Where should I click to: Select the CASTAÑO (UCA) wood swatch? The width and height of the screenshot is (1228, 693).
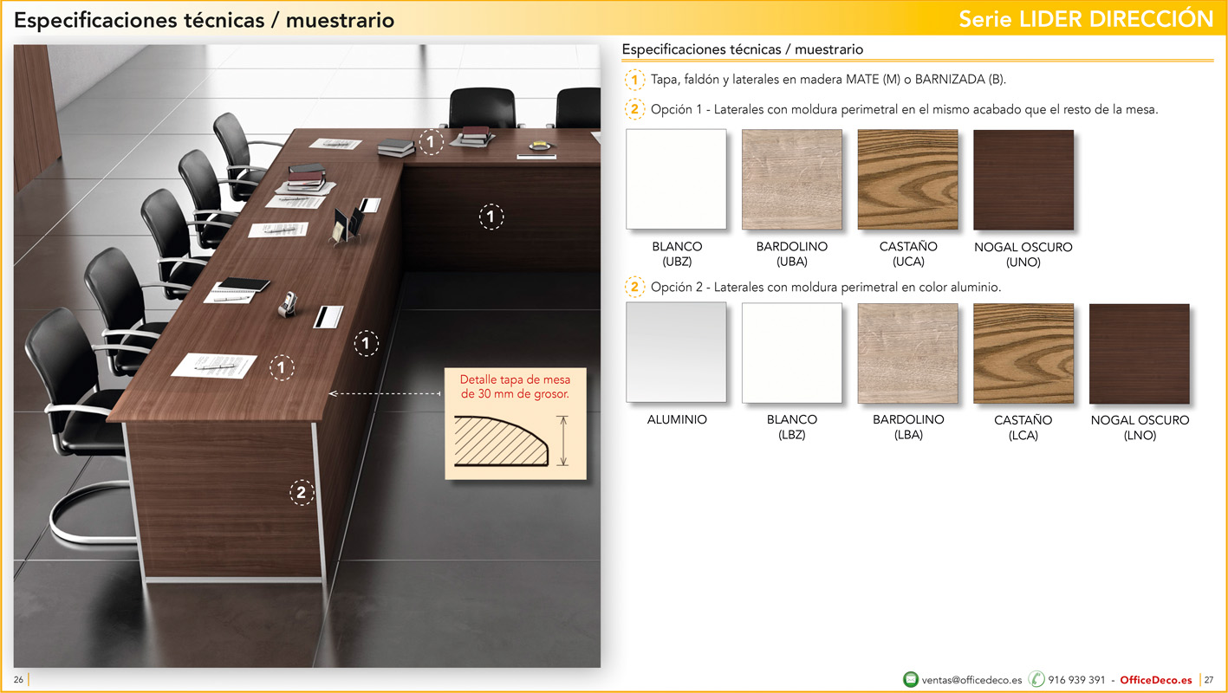(x=907, y=178)
